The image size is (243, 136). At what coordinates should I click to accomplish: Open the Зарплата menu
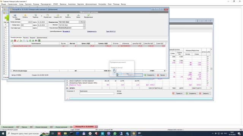click(x=80, y=4)
